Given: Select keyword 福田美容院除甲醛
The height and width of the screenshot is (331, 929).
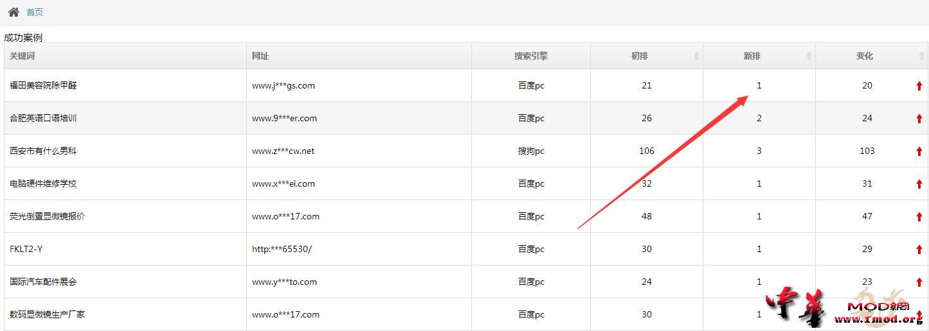Looking at the screenshot, I should [x=43, y=85].
